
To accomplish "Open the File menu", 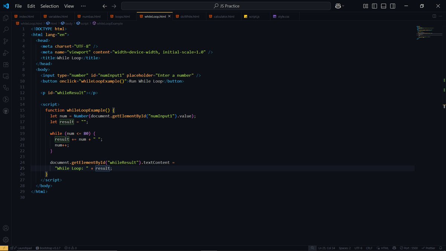I will coord(18,6).
